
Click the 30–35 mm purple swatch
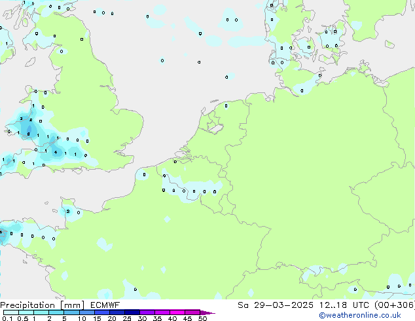147,312
